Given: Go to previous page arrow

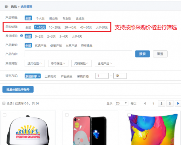Looking at the screenshot, I should [145, 103].
